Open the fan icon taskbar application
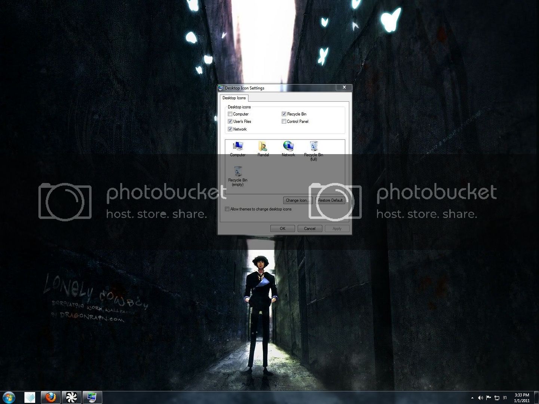 coord(71,397)
